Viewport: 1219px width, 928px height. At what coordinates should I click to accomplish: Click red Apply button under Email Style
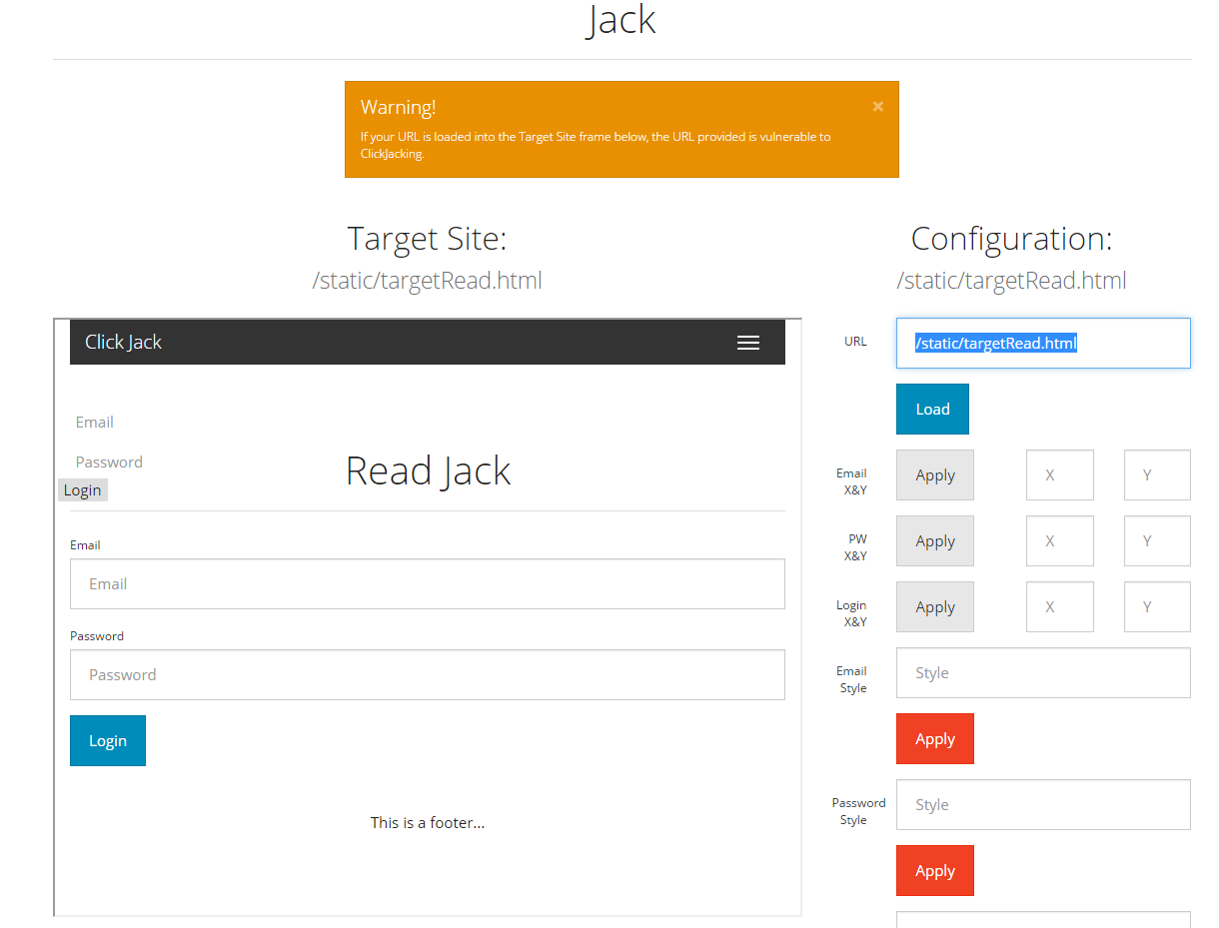934,739
